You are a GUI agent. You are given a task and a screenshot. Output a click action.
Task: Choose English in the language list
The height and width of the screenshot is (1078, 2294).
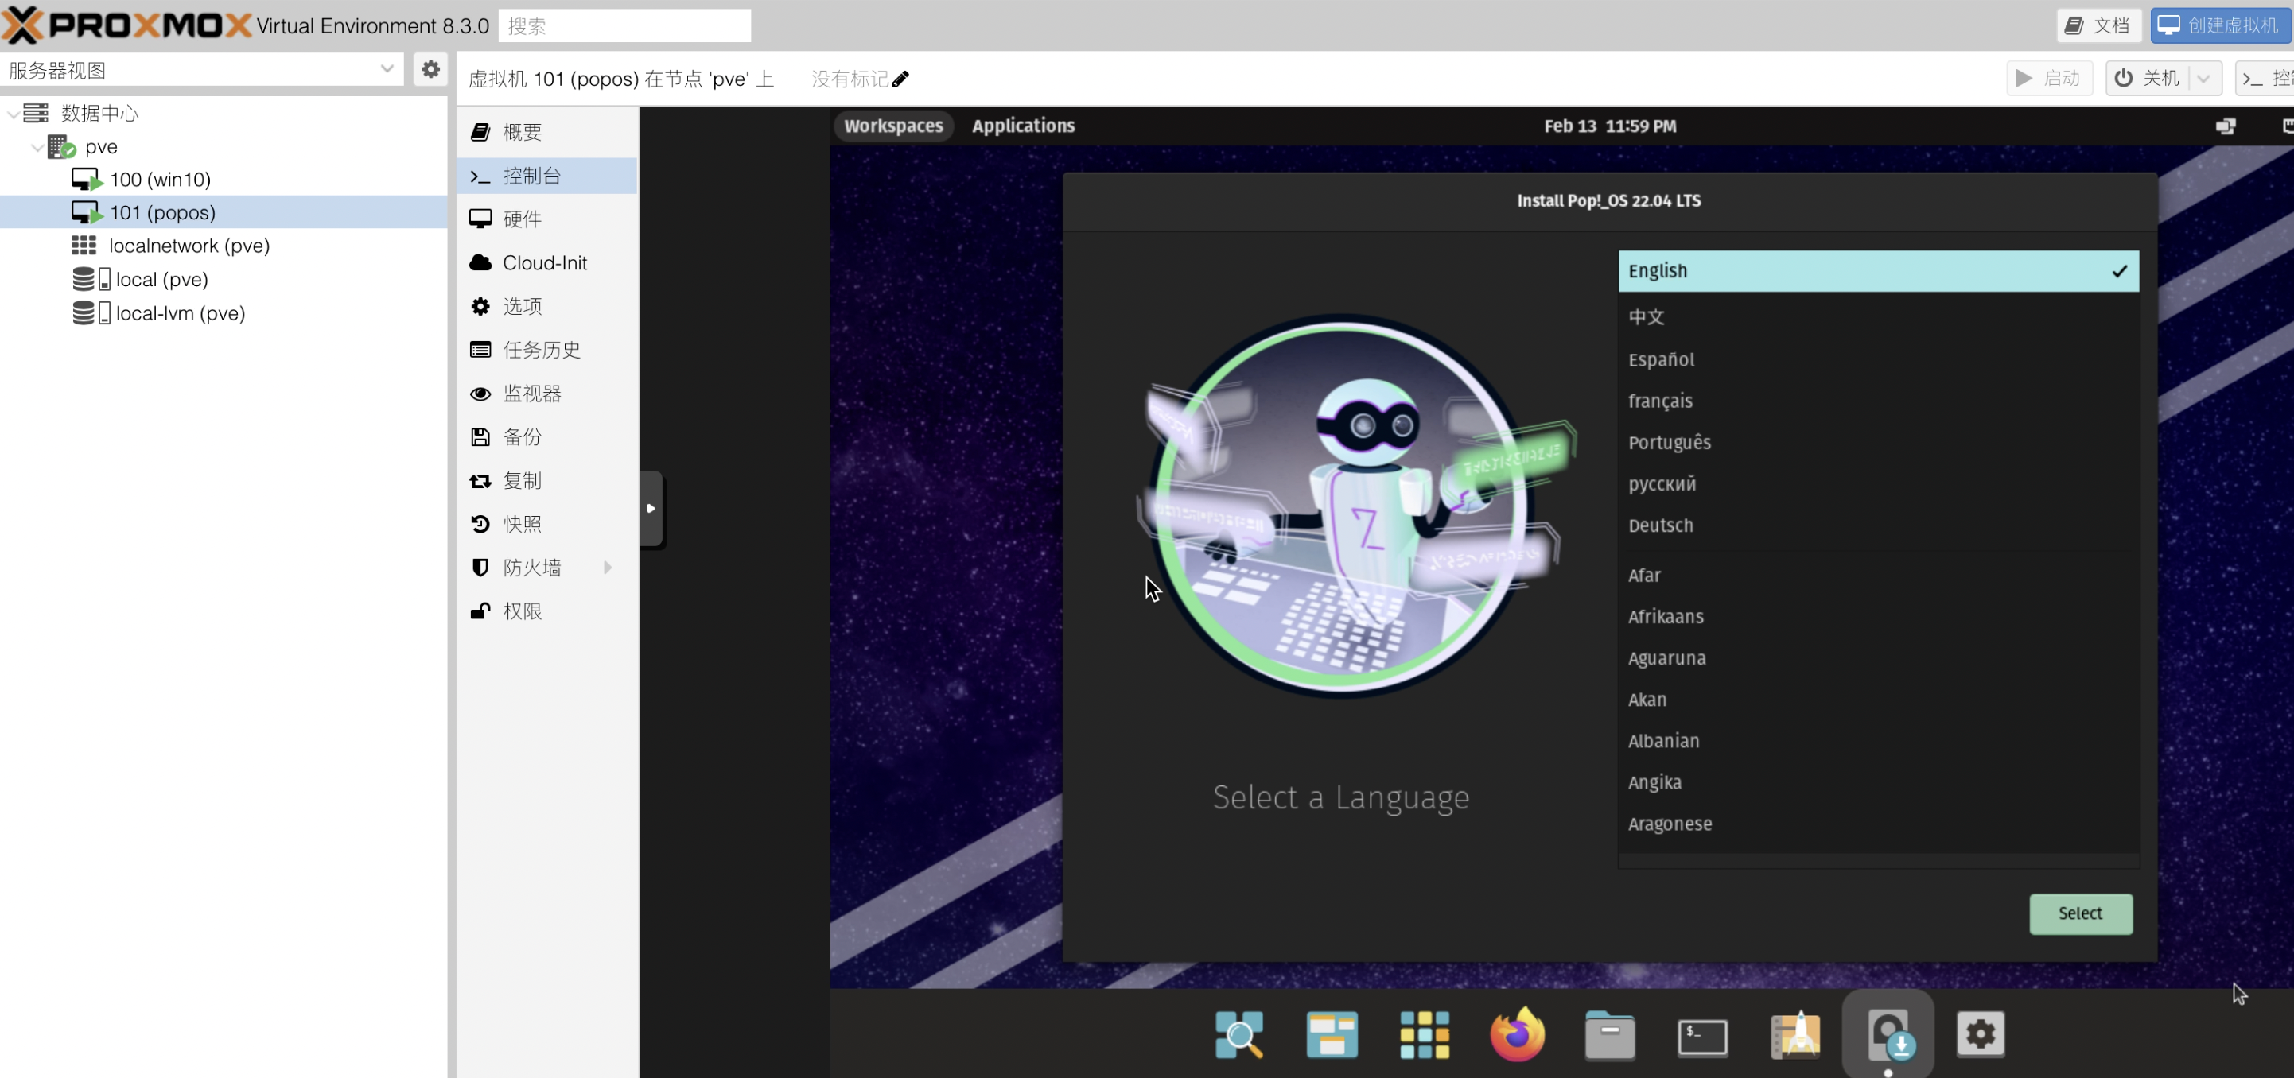[x=1878, y=270]
